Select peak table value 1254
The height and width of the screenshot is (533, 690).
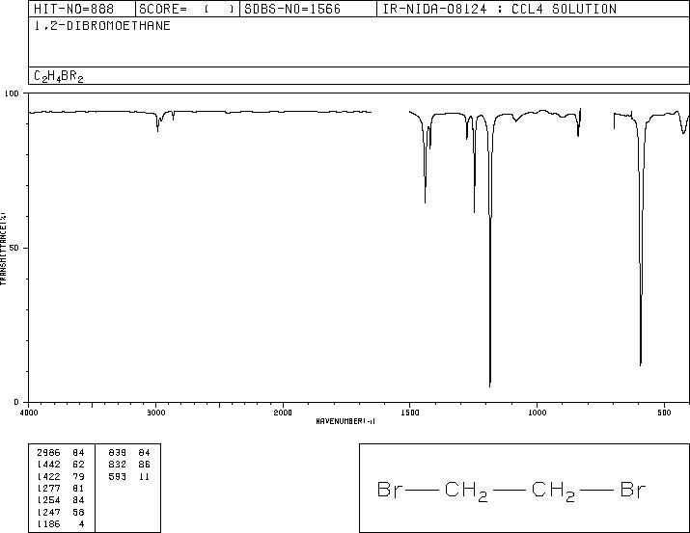point(48,500)
